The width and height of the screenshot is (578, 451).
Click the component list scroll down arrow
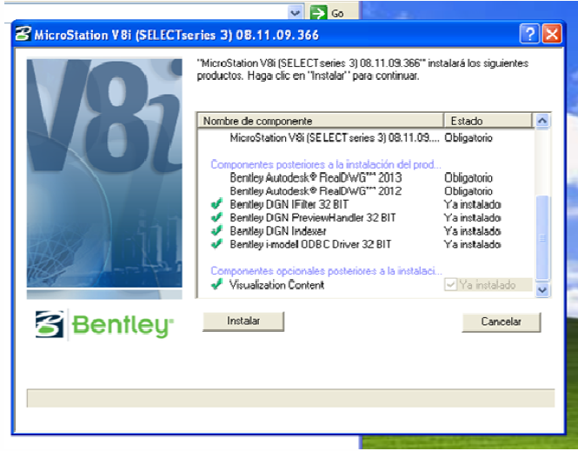(542, 290)
